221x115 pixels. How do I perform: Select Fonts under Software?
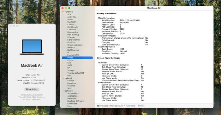(x=70, y=106)
